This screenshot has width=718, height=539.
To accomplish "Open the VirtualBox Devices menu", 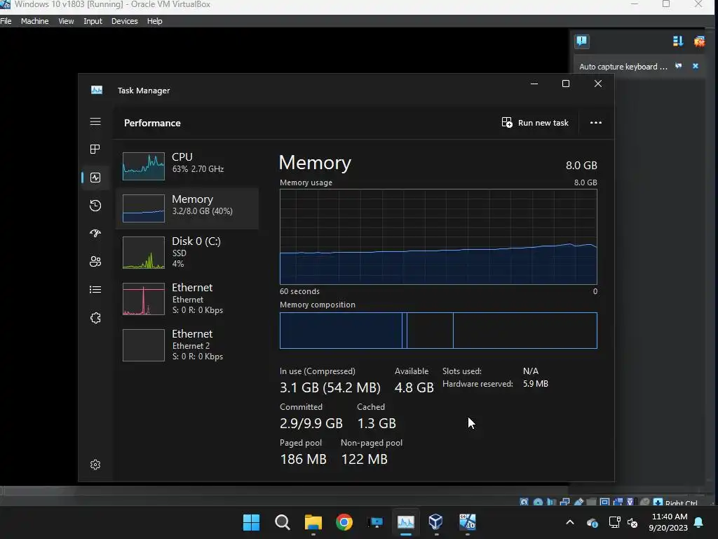I will click(125, 21).
